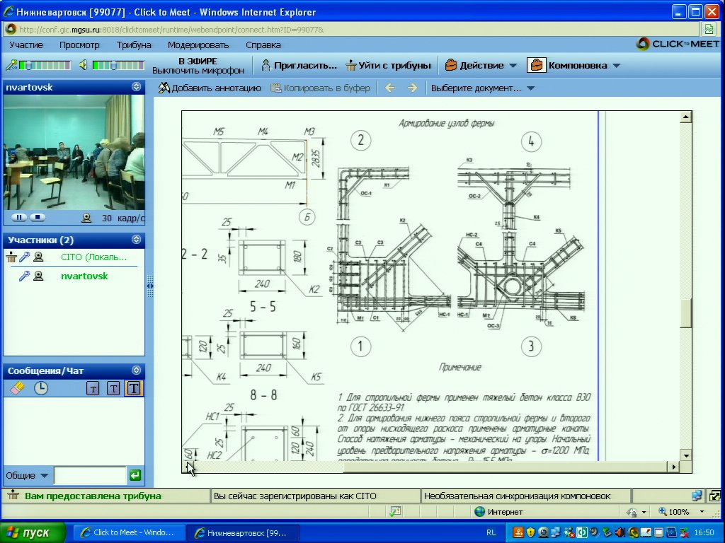Click the Java tray icon

519,533
